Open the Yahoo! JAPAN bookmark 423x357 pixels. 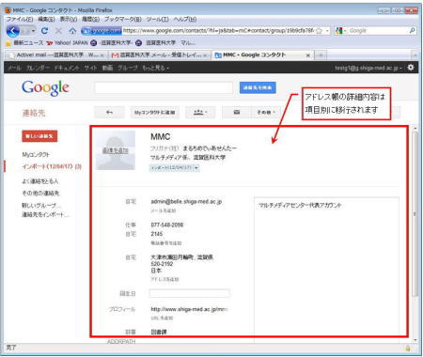click(67, 42)
